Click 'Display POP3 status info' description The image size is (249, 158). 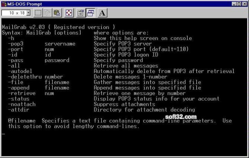(x=156, y=99)
